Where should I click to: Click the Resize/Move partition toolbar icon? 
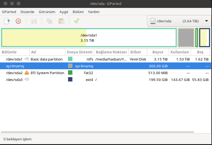34,21
